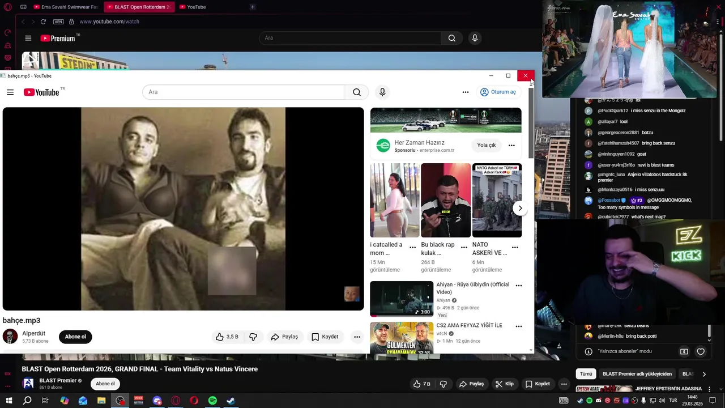
Task: Like the bahçe.mp3 video (3,5 B)
Action: pyautogui.click(x=227, y=337)
